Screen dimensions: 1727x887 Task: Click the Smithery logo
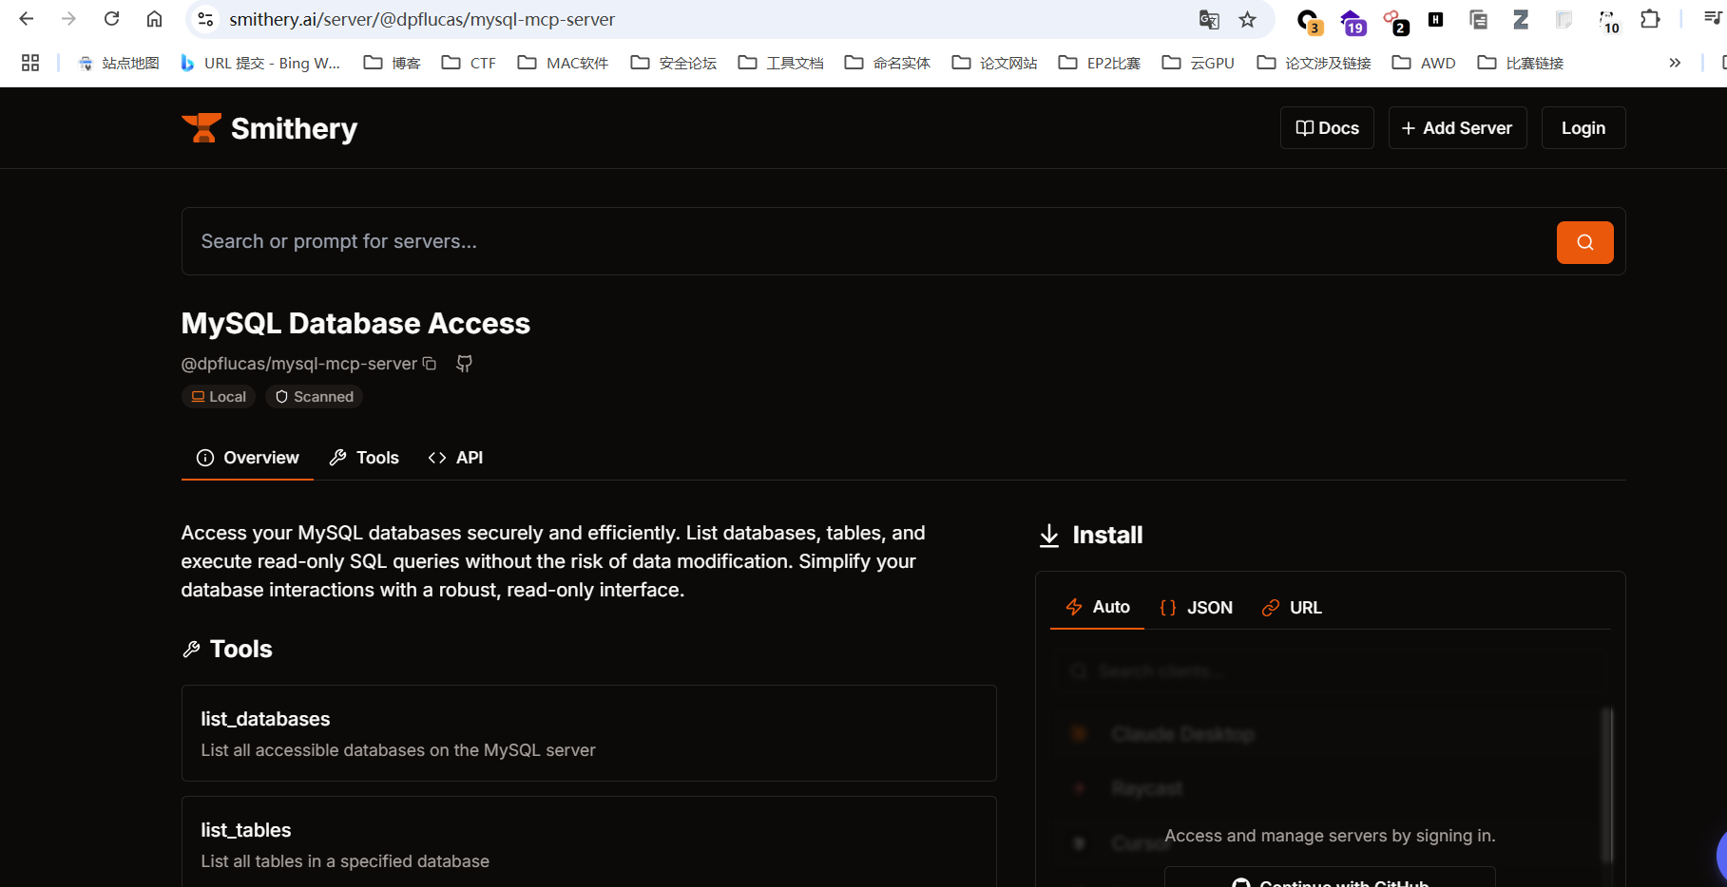[269, 128]
